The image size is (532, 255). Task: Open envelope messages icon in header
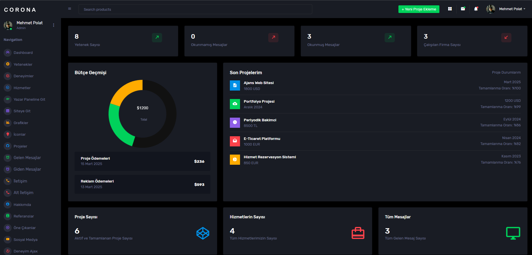click(463, 9)
